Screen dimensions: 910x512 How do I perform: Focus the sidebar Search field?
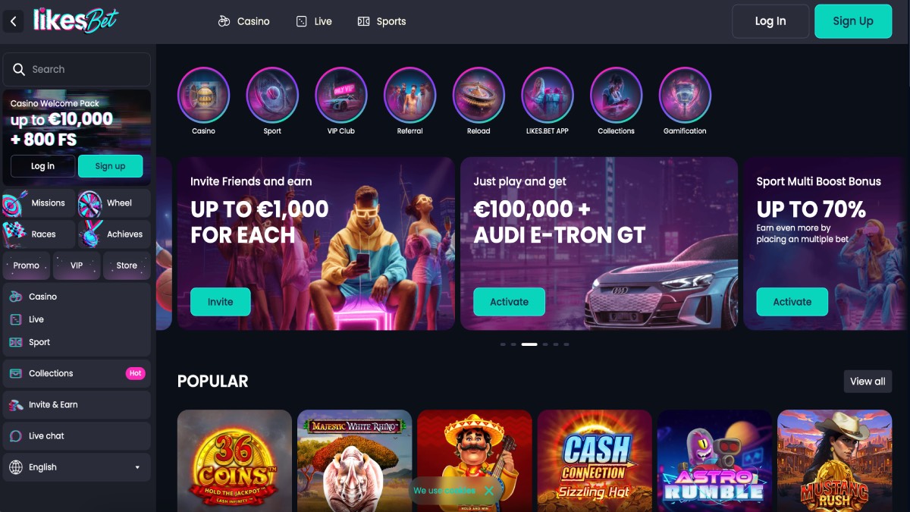pyautogui.click(x=77, y=69)
